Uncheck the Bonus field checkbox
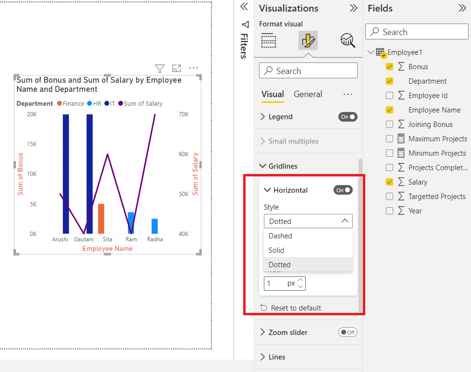Image resolution: width=471 pixels, height=372 pixels. tap(390, 66)
